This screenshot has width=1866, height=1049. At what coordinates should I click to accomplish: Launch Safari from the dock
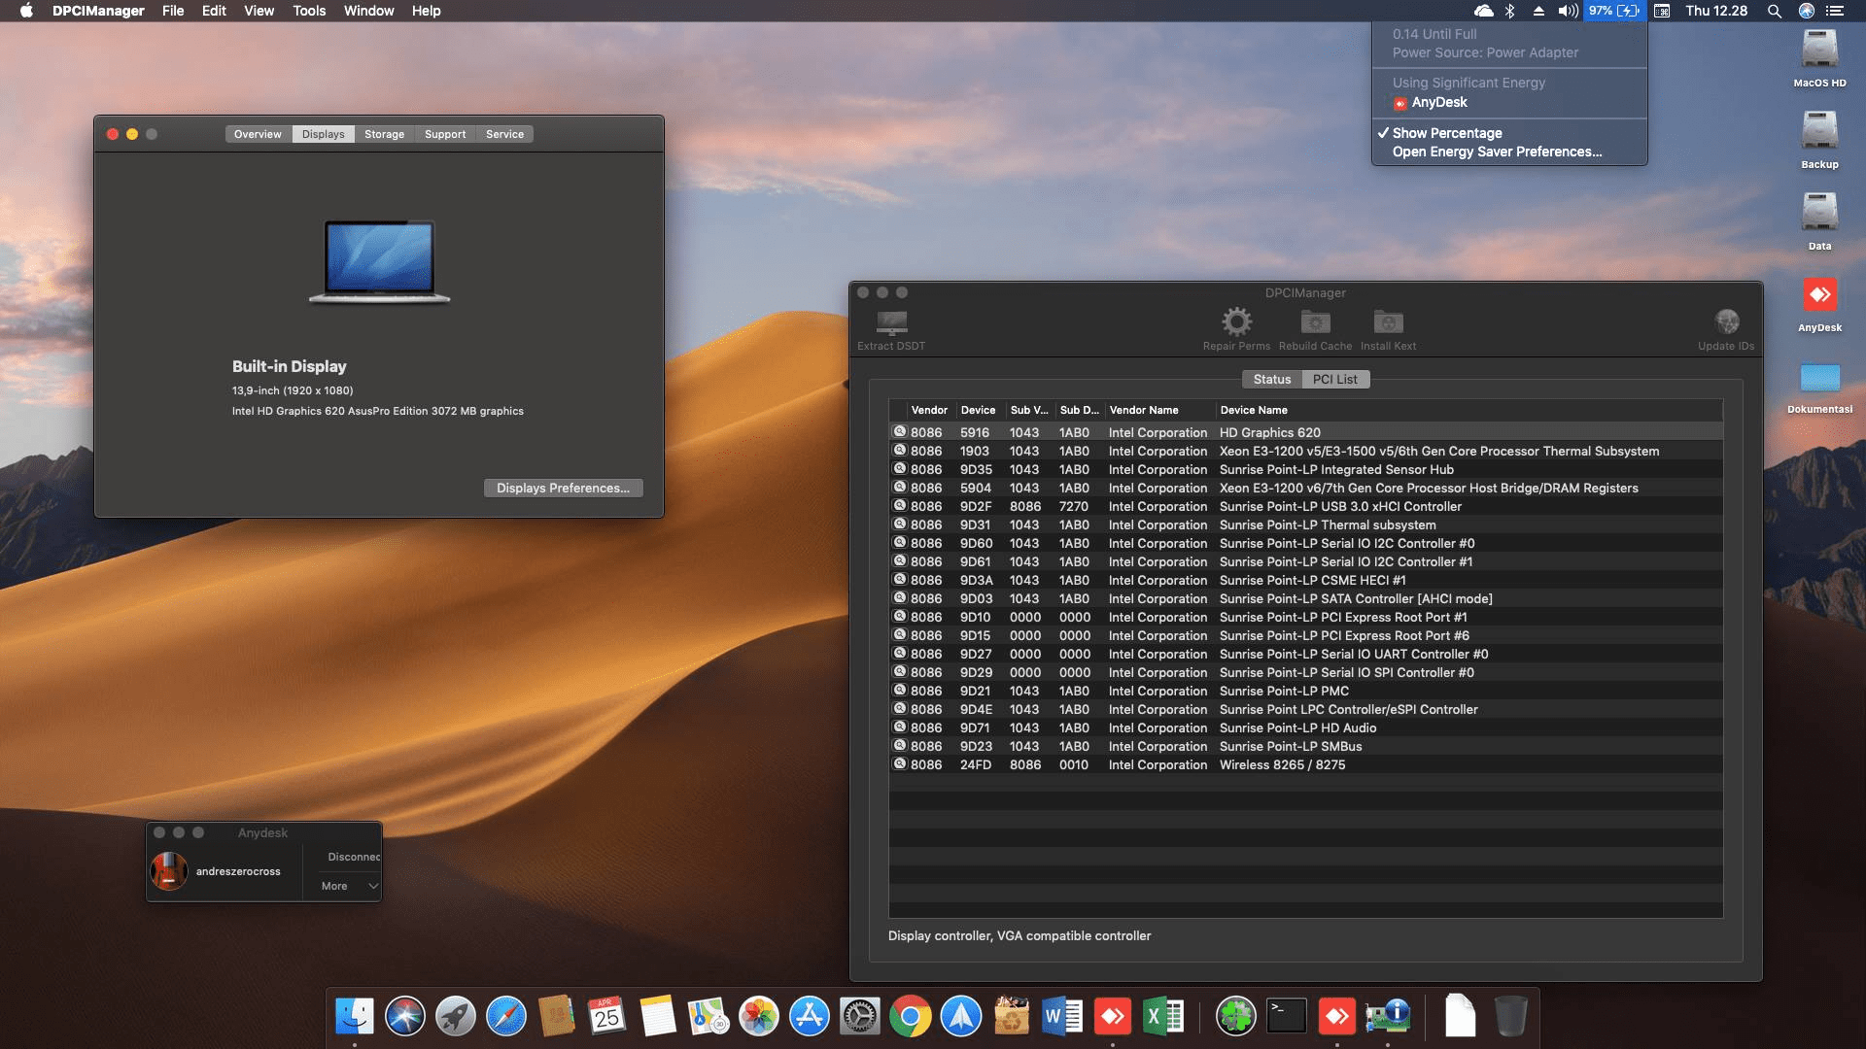tap(506, 1017)
